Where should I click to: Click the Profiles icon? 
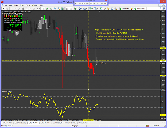[95, 9]
